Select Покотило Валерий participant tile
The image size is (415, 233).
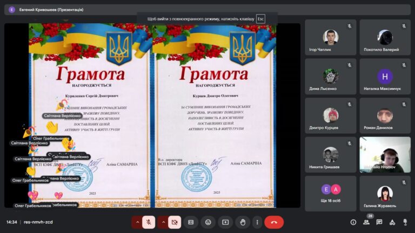(x=385, y=37)
